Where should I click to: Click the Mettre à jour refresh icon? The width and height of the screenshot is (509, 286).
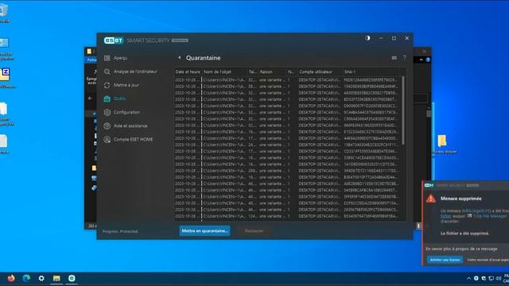click(x=107, y=85)
